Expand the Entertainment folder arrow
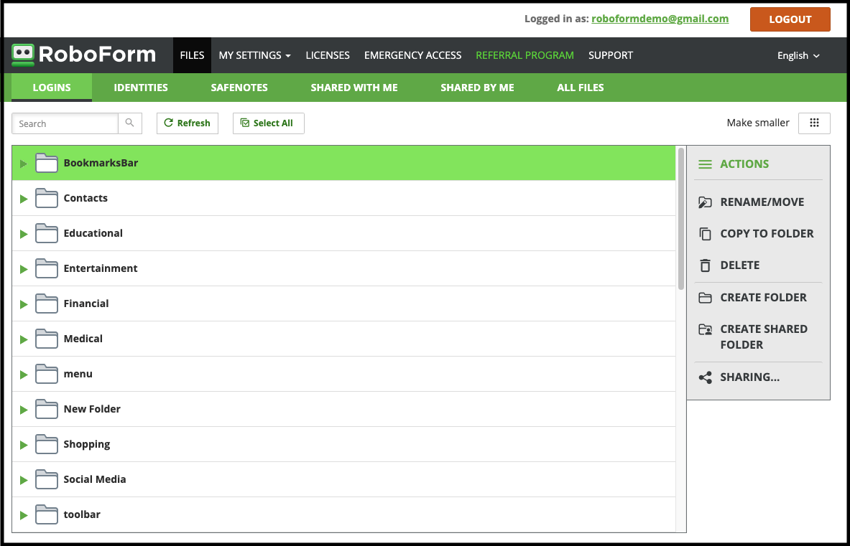 coord(23,269)
